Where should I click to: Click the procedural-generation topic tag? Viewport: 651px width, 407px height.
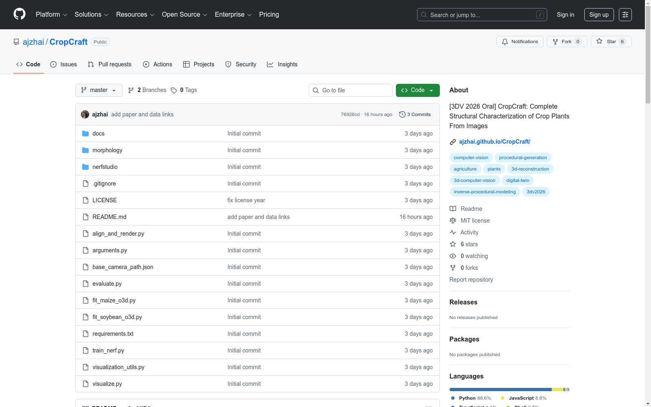[523, 158]
